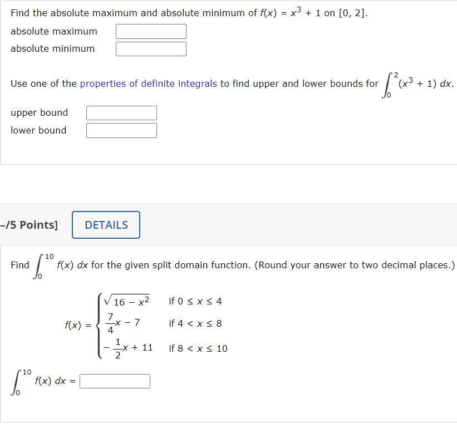This screenshot has width=457, height=438.
Task: Click the upper bound label
Action: click(39, 112)
